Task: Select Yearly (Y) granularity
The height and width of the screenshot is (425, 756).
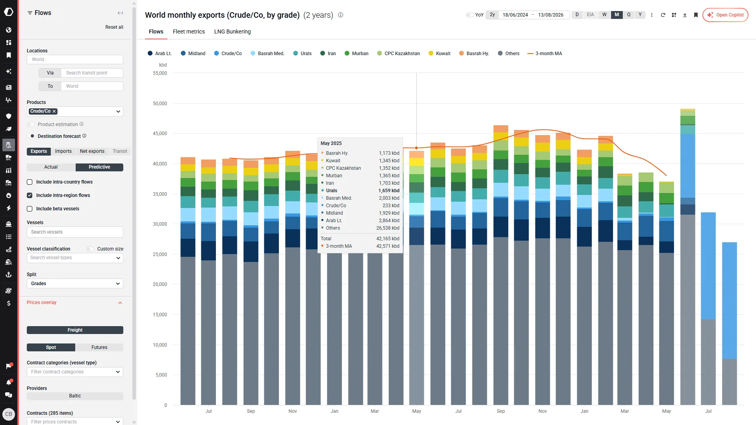Action: (640, 15)
